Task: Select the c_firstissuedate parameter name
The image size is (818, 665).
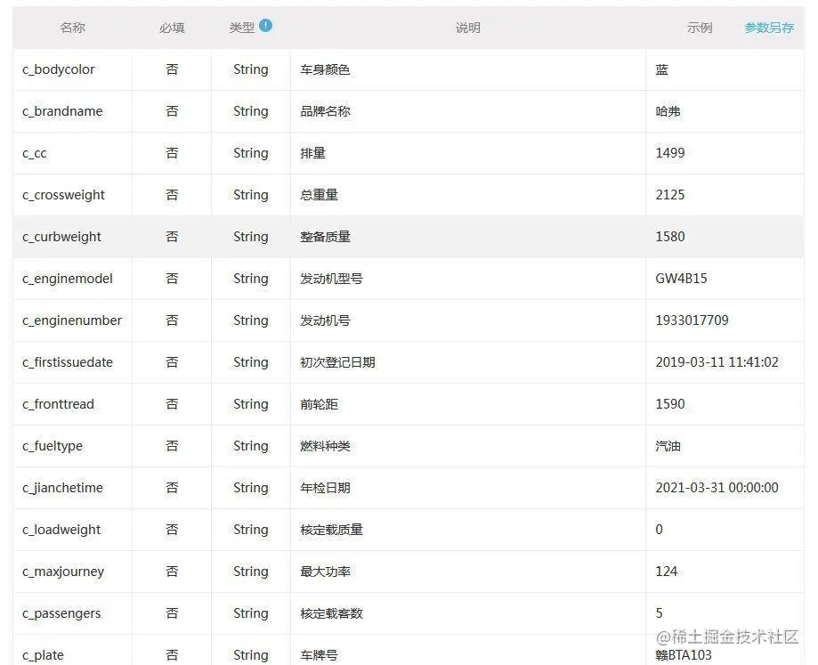Action: [x=68, y=362]
